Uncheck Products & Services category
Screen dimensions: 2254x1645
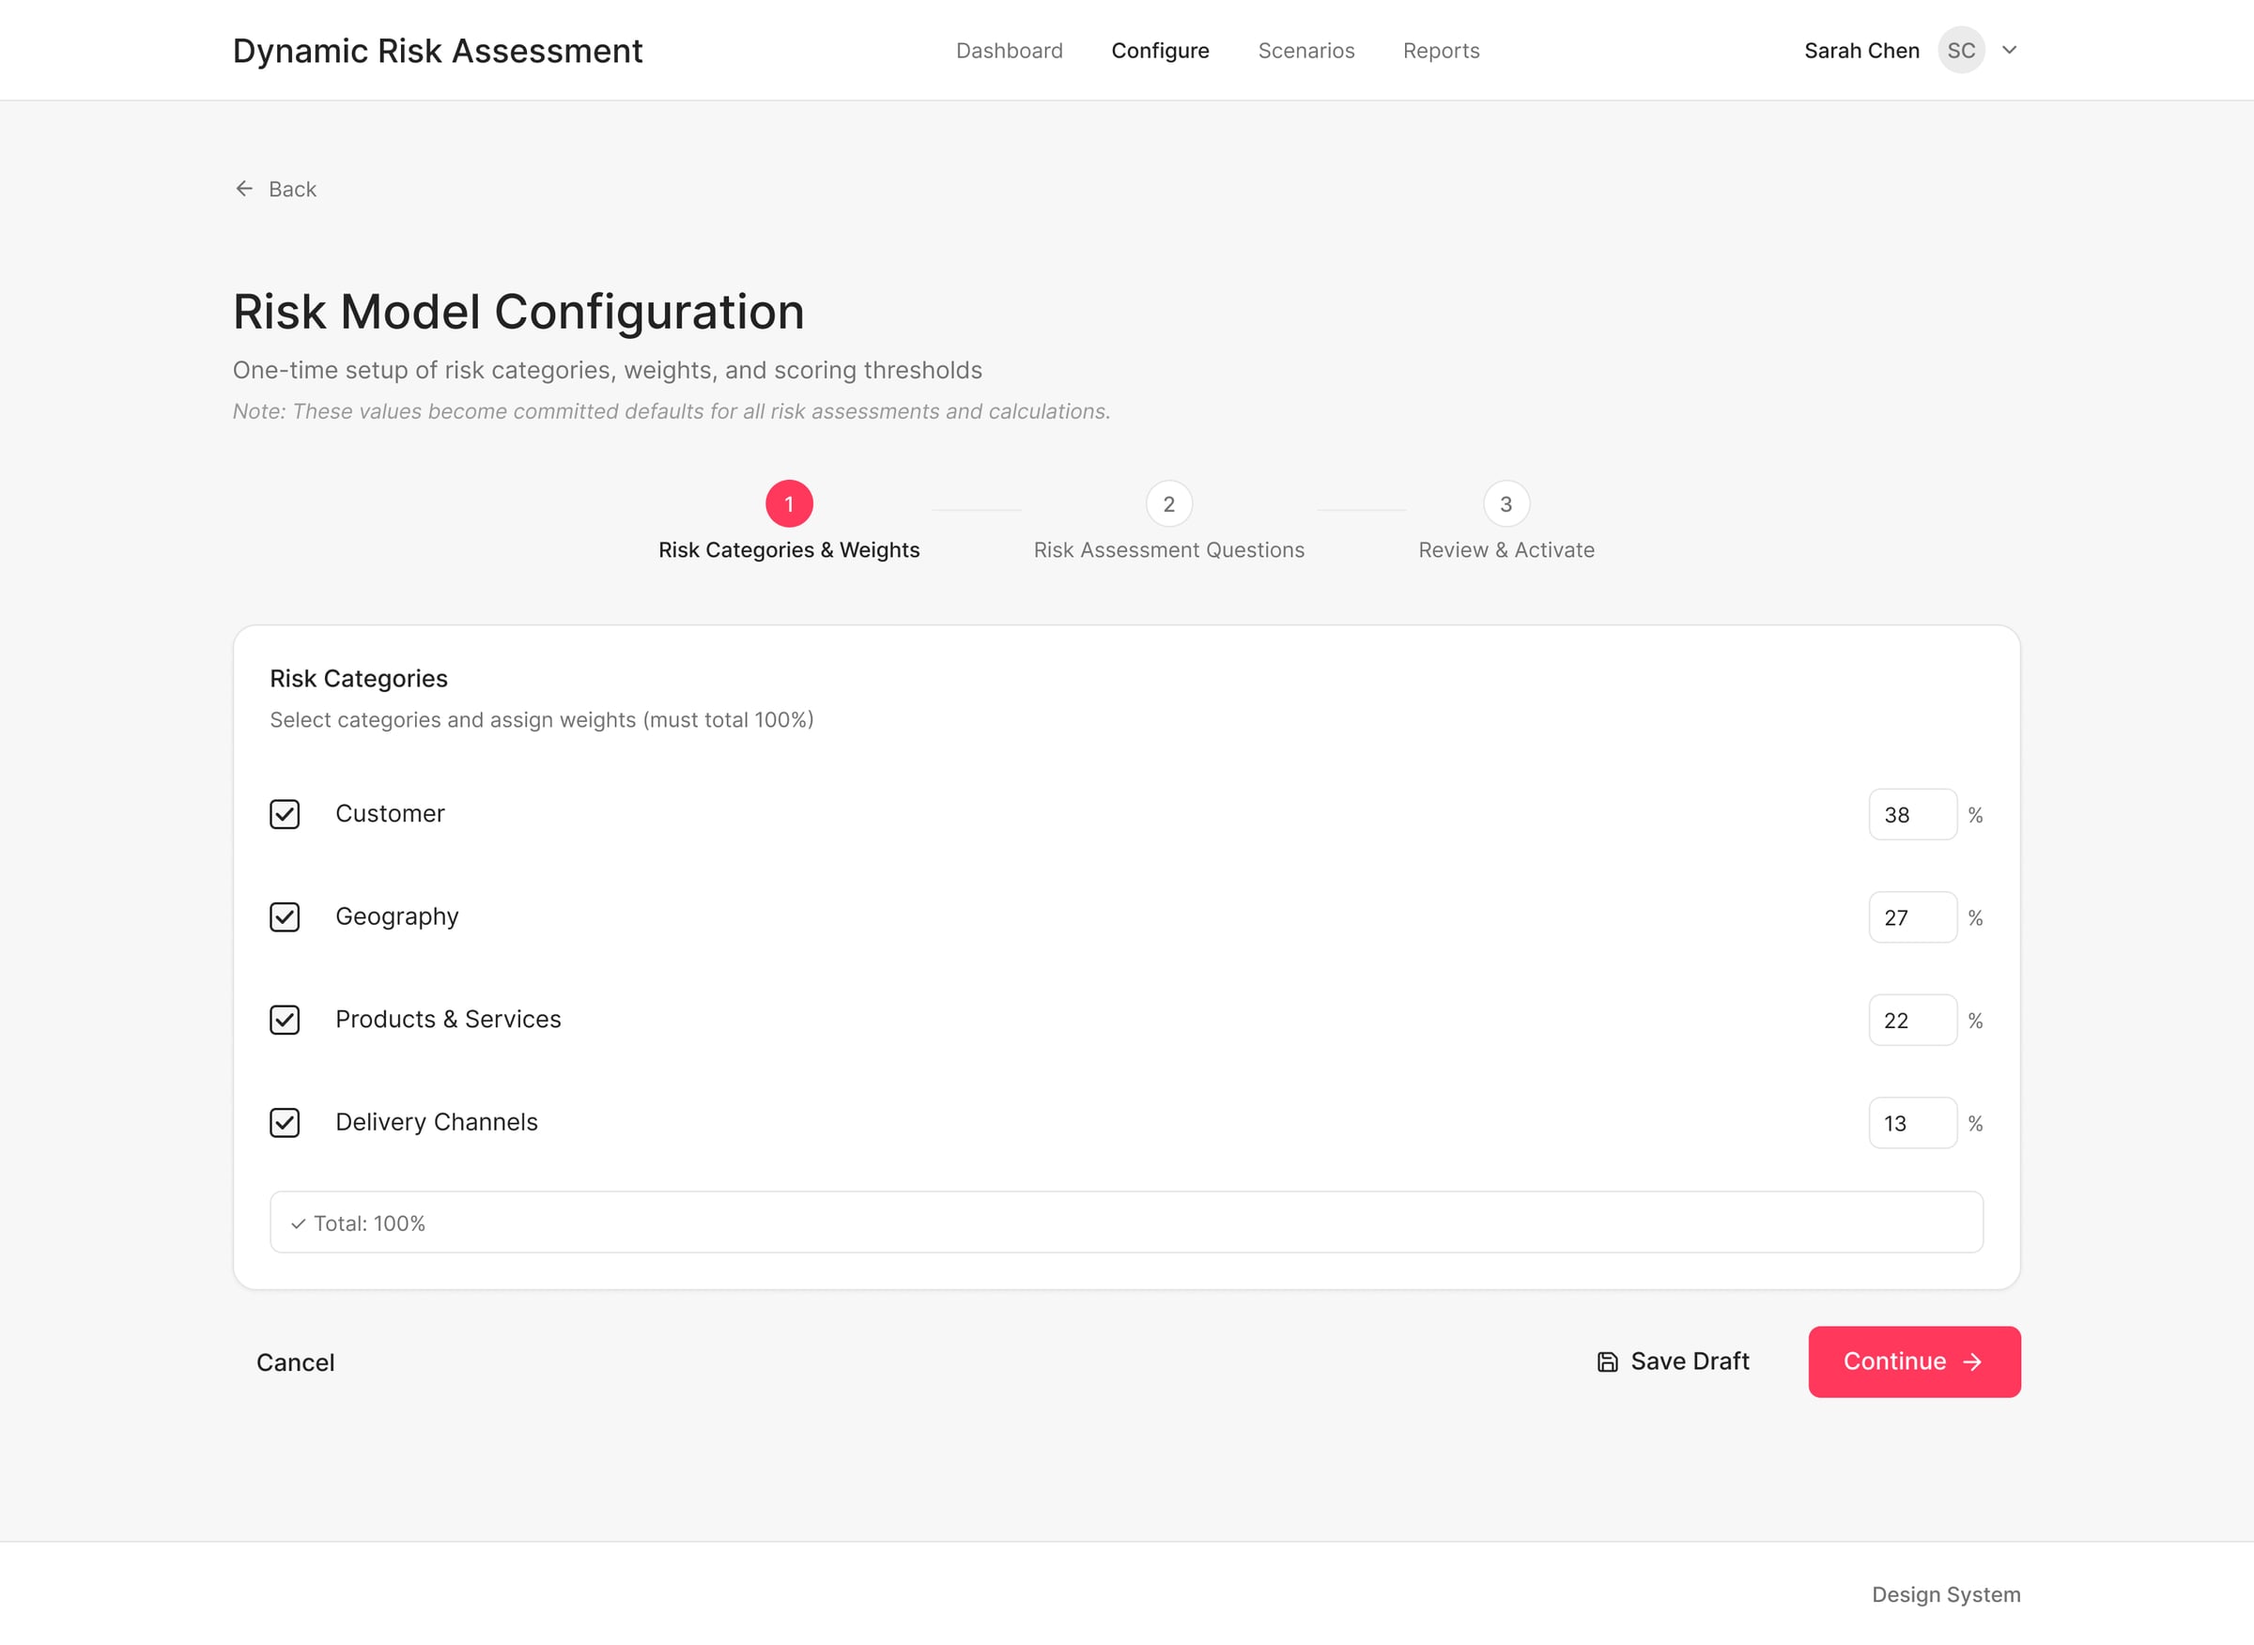(284, 1021)
